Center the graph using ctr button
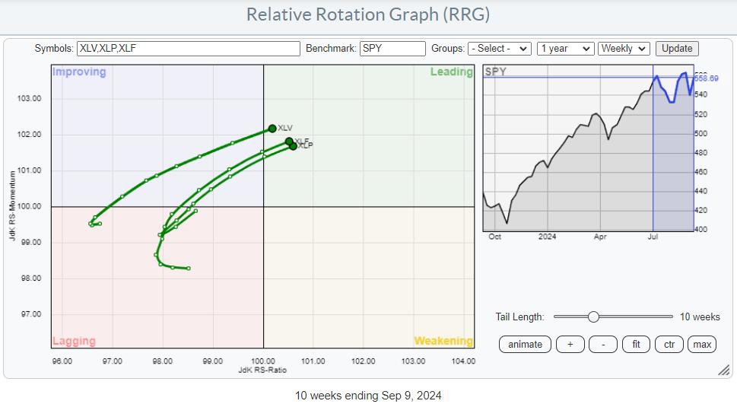 click(669, 345)
